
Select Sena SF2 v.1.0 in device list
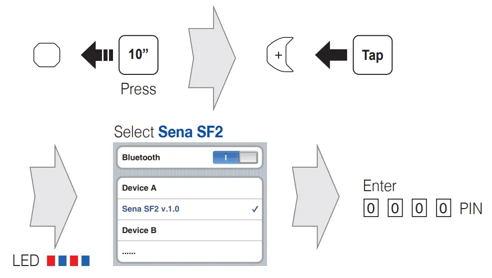click(189, 209)
